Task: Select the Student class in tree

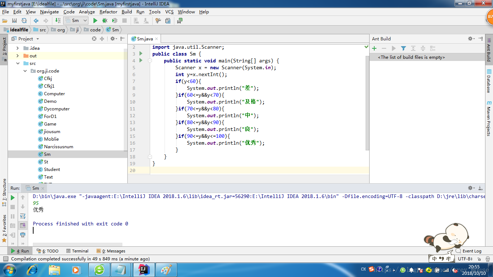Action: (x=52, y=169)
